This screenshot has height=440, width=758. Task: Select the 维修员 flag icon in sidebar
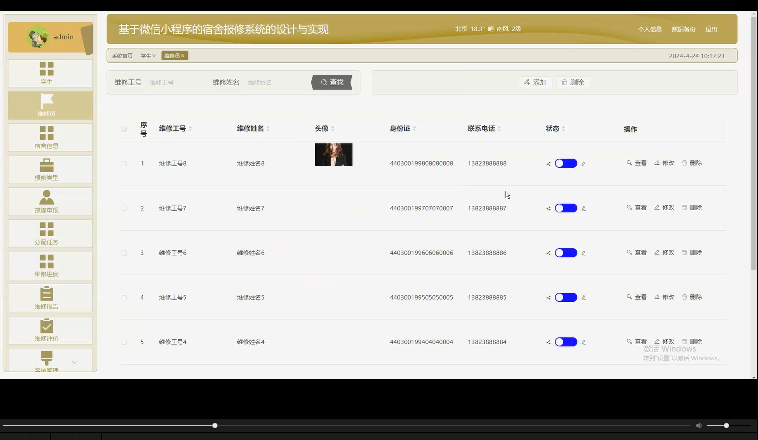coord(47,100)
